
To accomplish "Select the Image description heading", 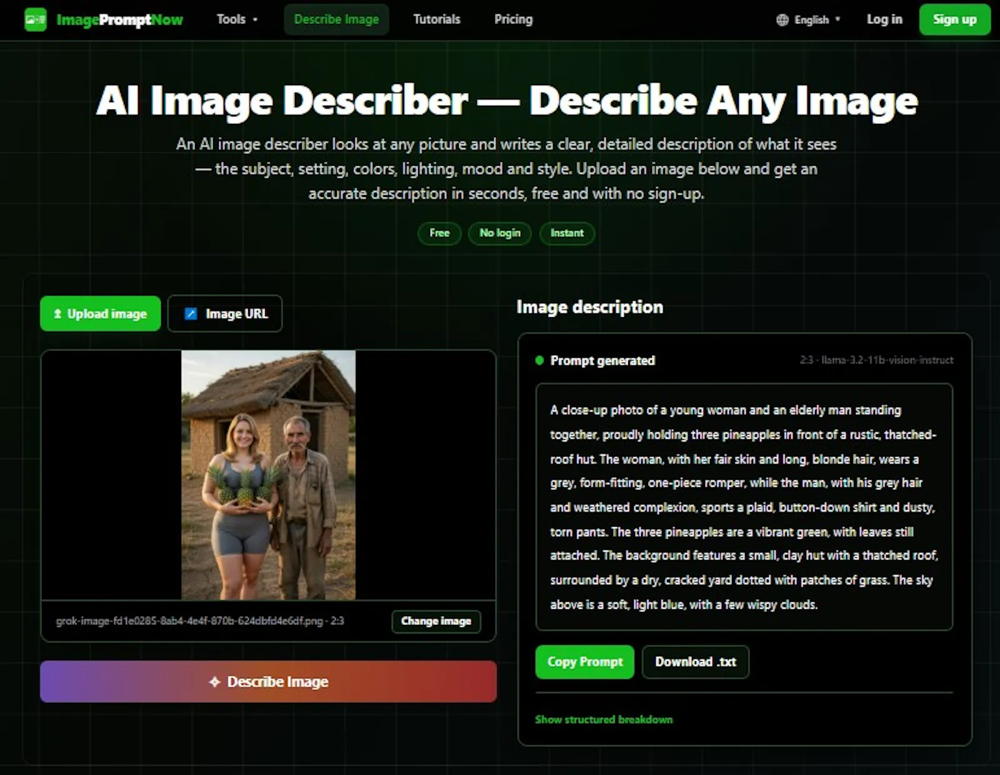I will click(x=589, y=307).
